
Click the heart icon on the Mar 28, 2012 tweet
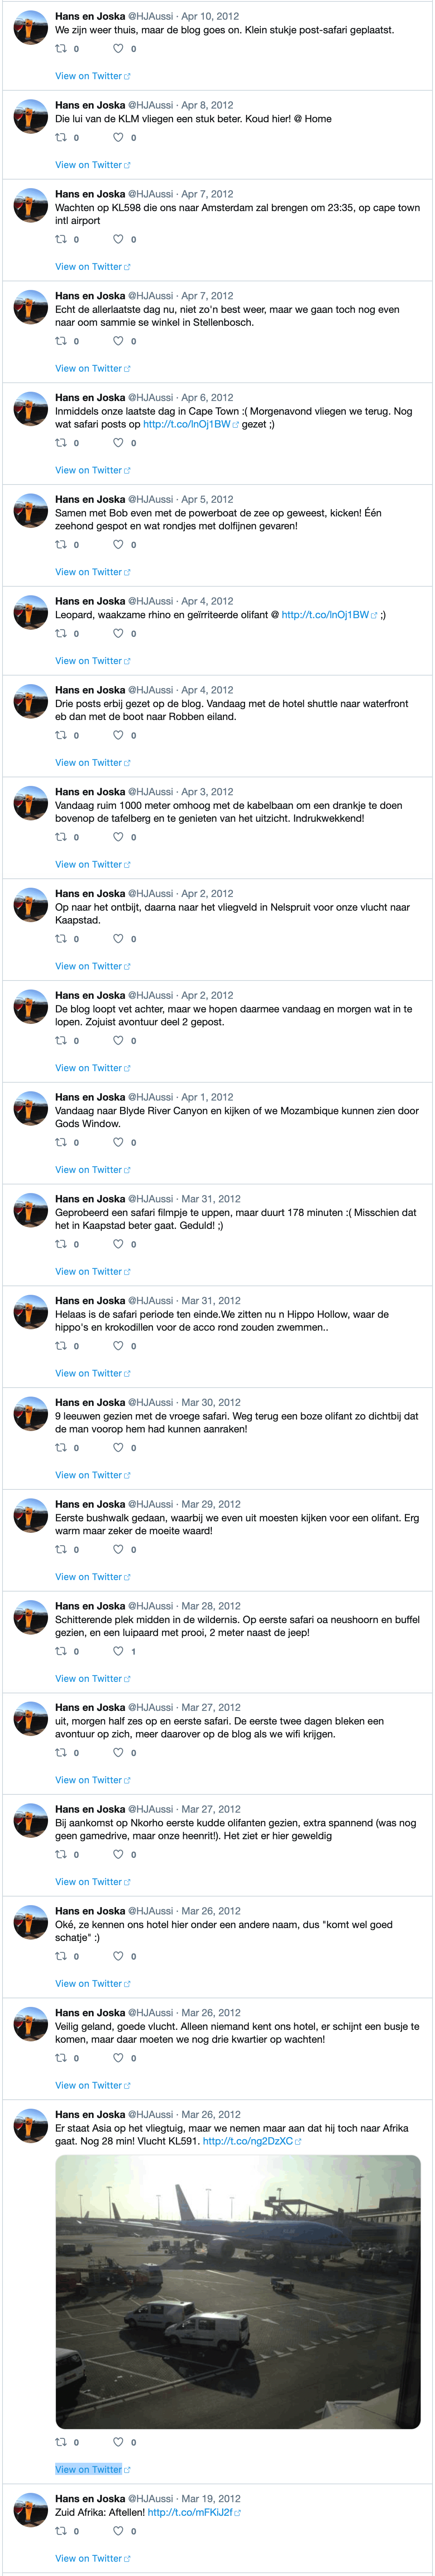tap(118, 1651)
